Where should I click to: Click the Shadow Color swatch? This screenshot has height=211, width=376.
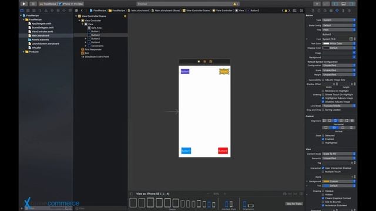point(326,48)
